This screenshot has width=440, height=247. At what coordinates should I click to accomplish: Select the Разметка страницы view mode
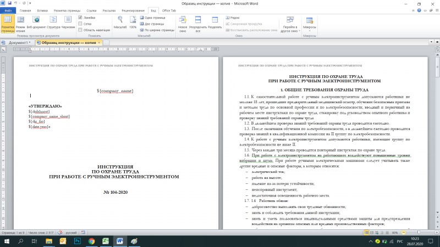coord(8,24)
